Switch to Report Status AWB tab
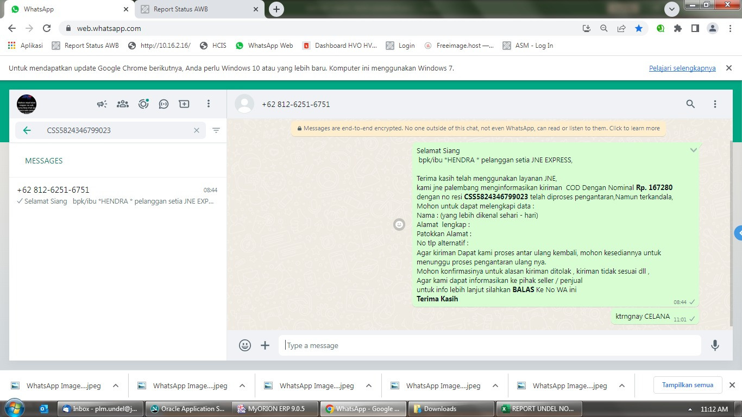Screen dimensions: 742x417 tap(200, 9)
